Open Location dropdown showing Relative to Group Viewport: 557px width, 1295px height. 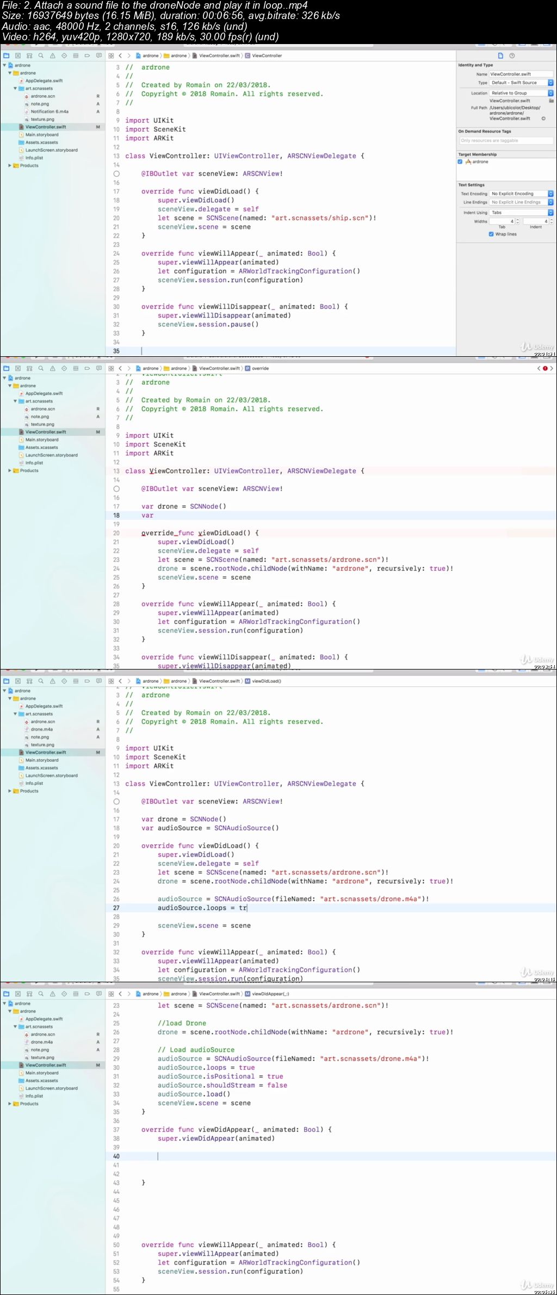(x=521, y=93)
